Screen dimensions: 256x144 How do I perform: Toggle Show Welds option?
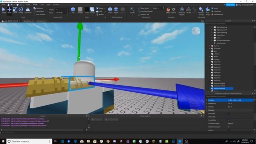(x=143, y=8)
